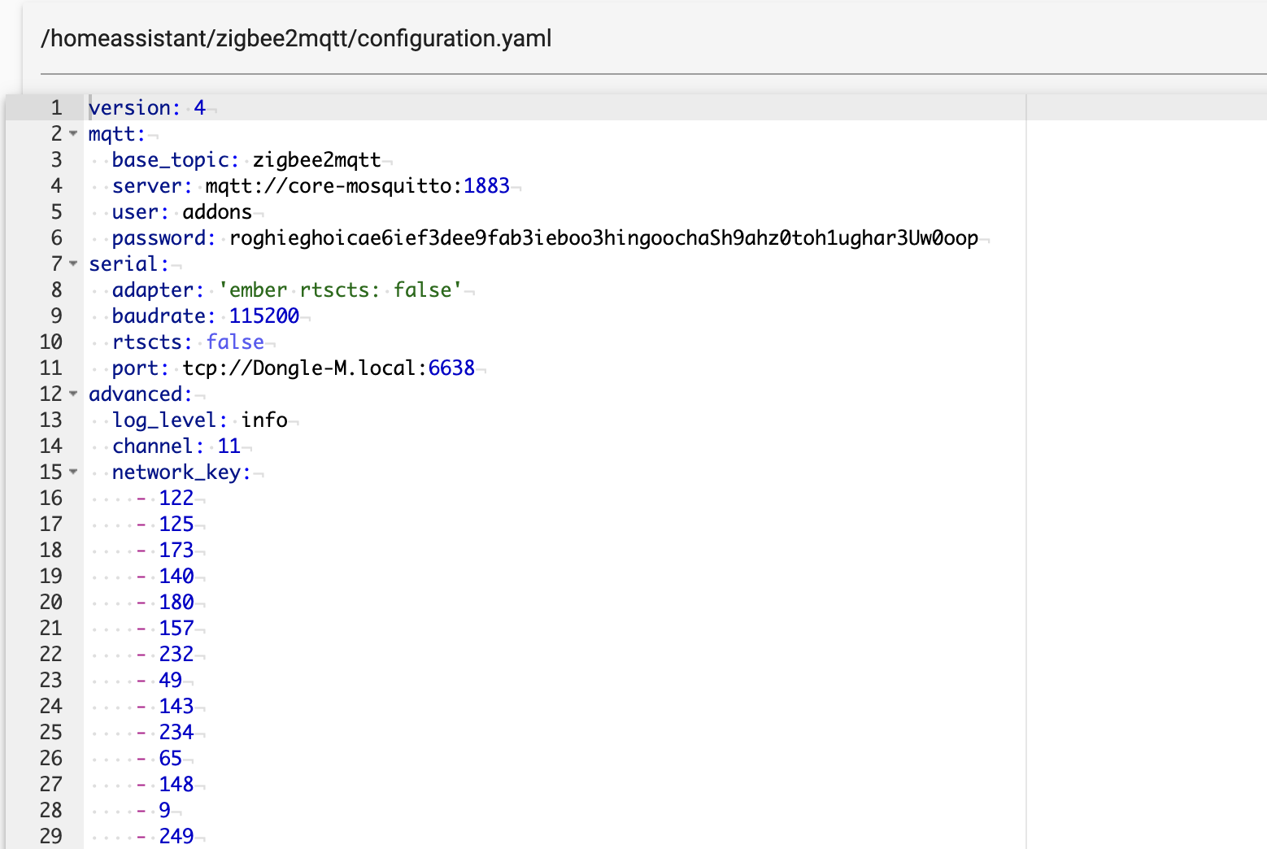Click the baudrate value 115200
This screenshot has width=1267, height=849.
pos(263,316)
